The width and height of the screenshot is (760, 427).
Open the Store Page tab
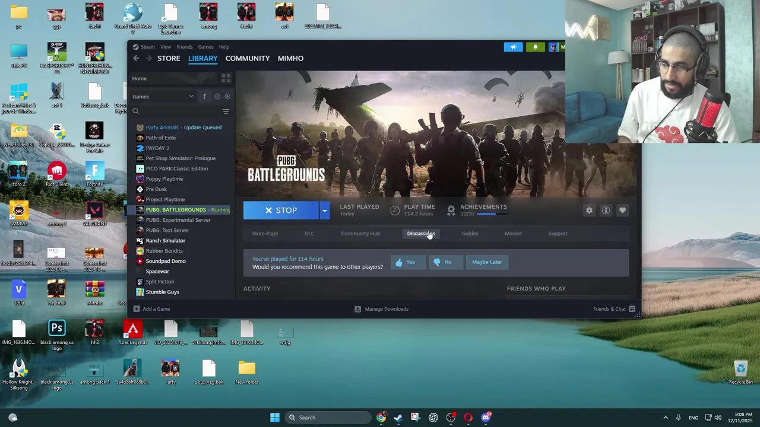[x=265, y=234]
